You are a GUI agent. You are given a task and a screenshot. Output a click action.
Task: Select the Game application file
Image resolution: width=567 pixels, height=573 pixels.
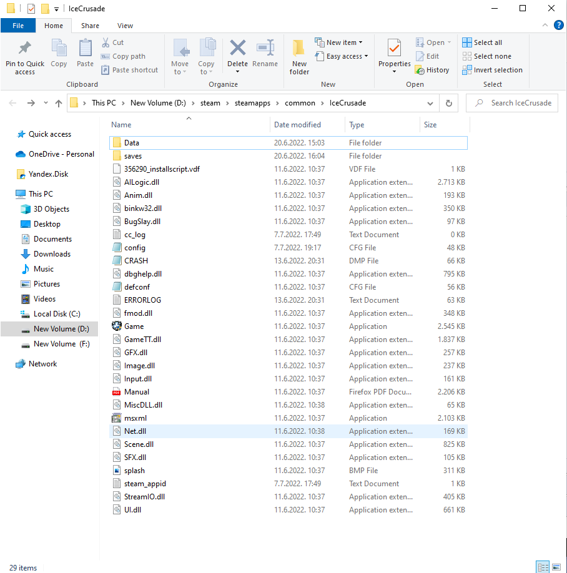tap(288, 326)
